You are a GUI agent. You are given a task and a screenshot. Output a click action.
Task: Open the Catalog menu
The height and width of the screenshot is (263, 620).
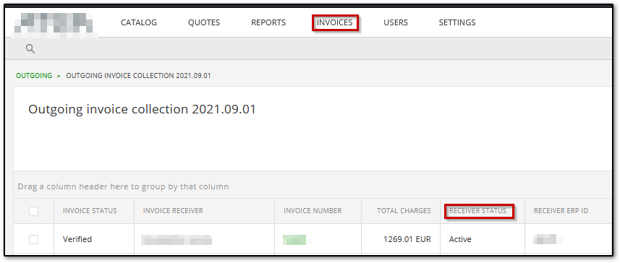pyautogui.click(x=139, y=22)
